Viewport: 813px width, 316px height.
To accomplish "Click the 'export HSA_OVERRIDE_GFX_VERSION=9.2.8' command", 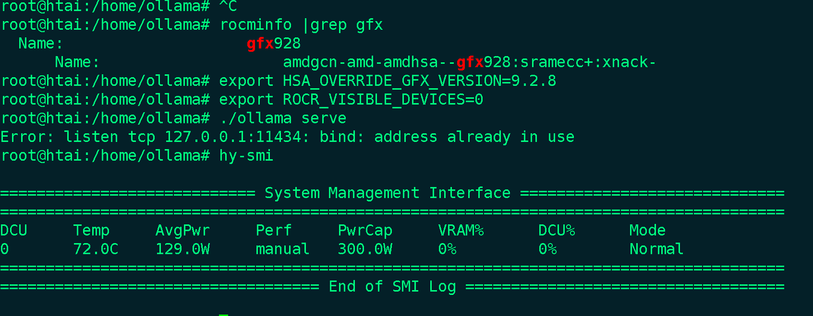I will point(388,81).
